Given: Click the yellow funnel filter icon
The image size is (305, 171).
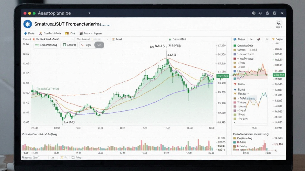Looking at the screenshot, I should [273, 39].
